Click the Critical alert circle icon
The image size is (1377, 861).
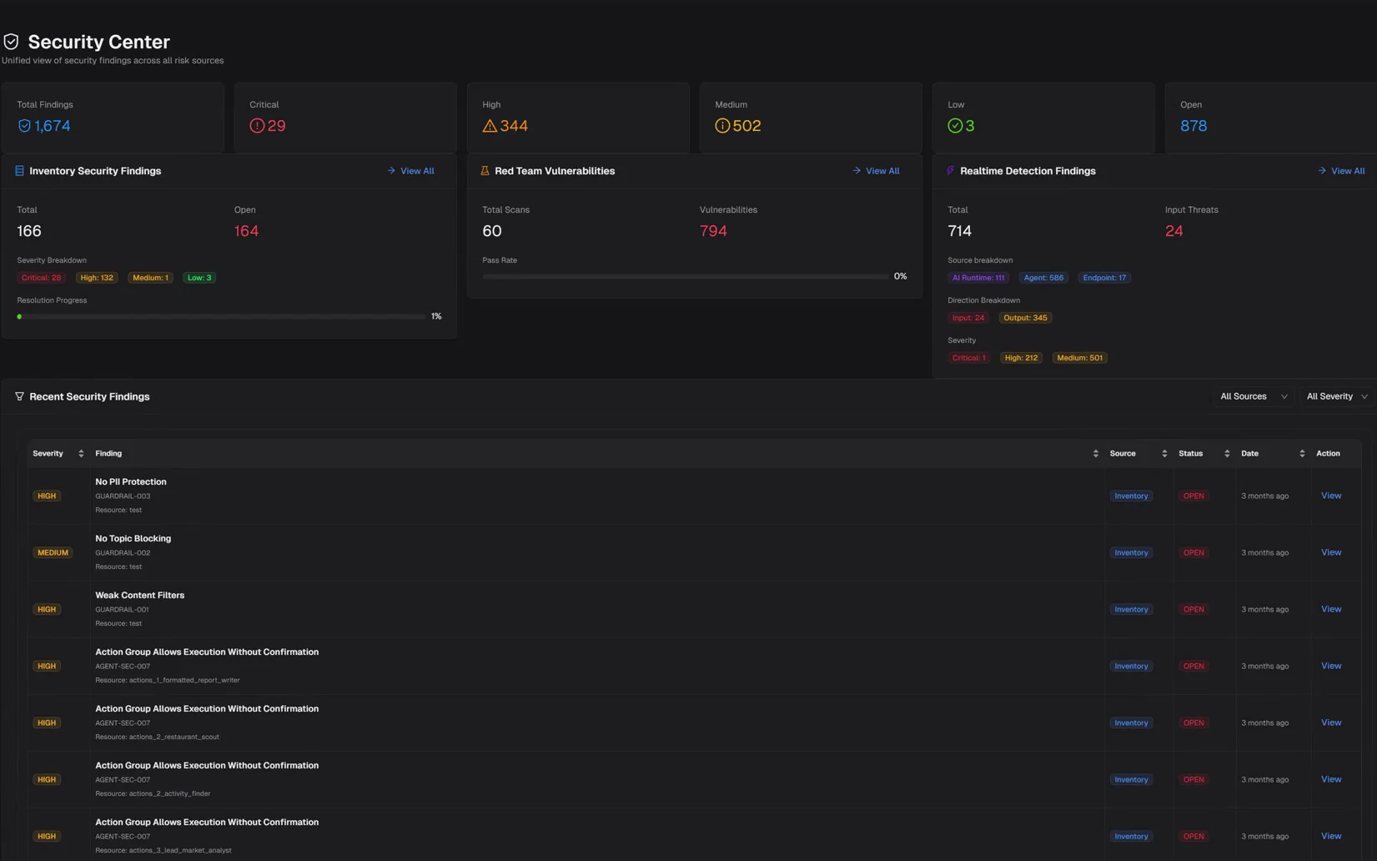click(x=257, y=126)
